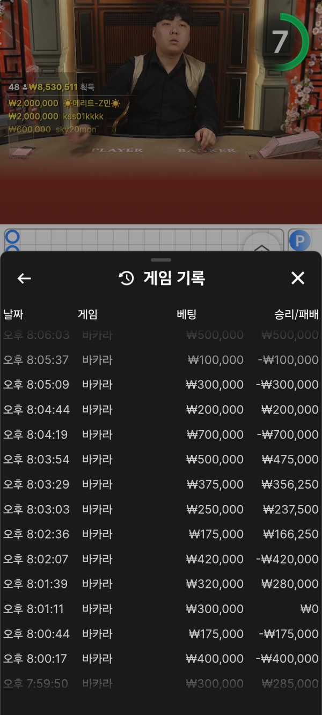Tap the BANKER betting area on table
This screenshot has width=322, height=715.
206,151
